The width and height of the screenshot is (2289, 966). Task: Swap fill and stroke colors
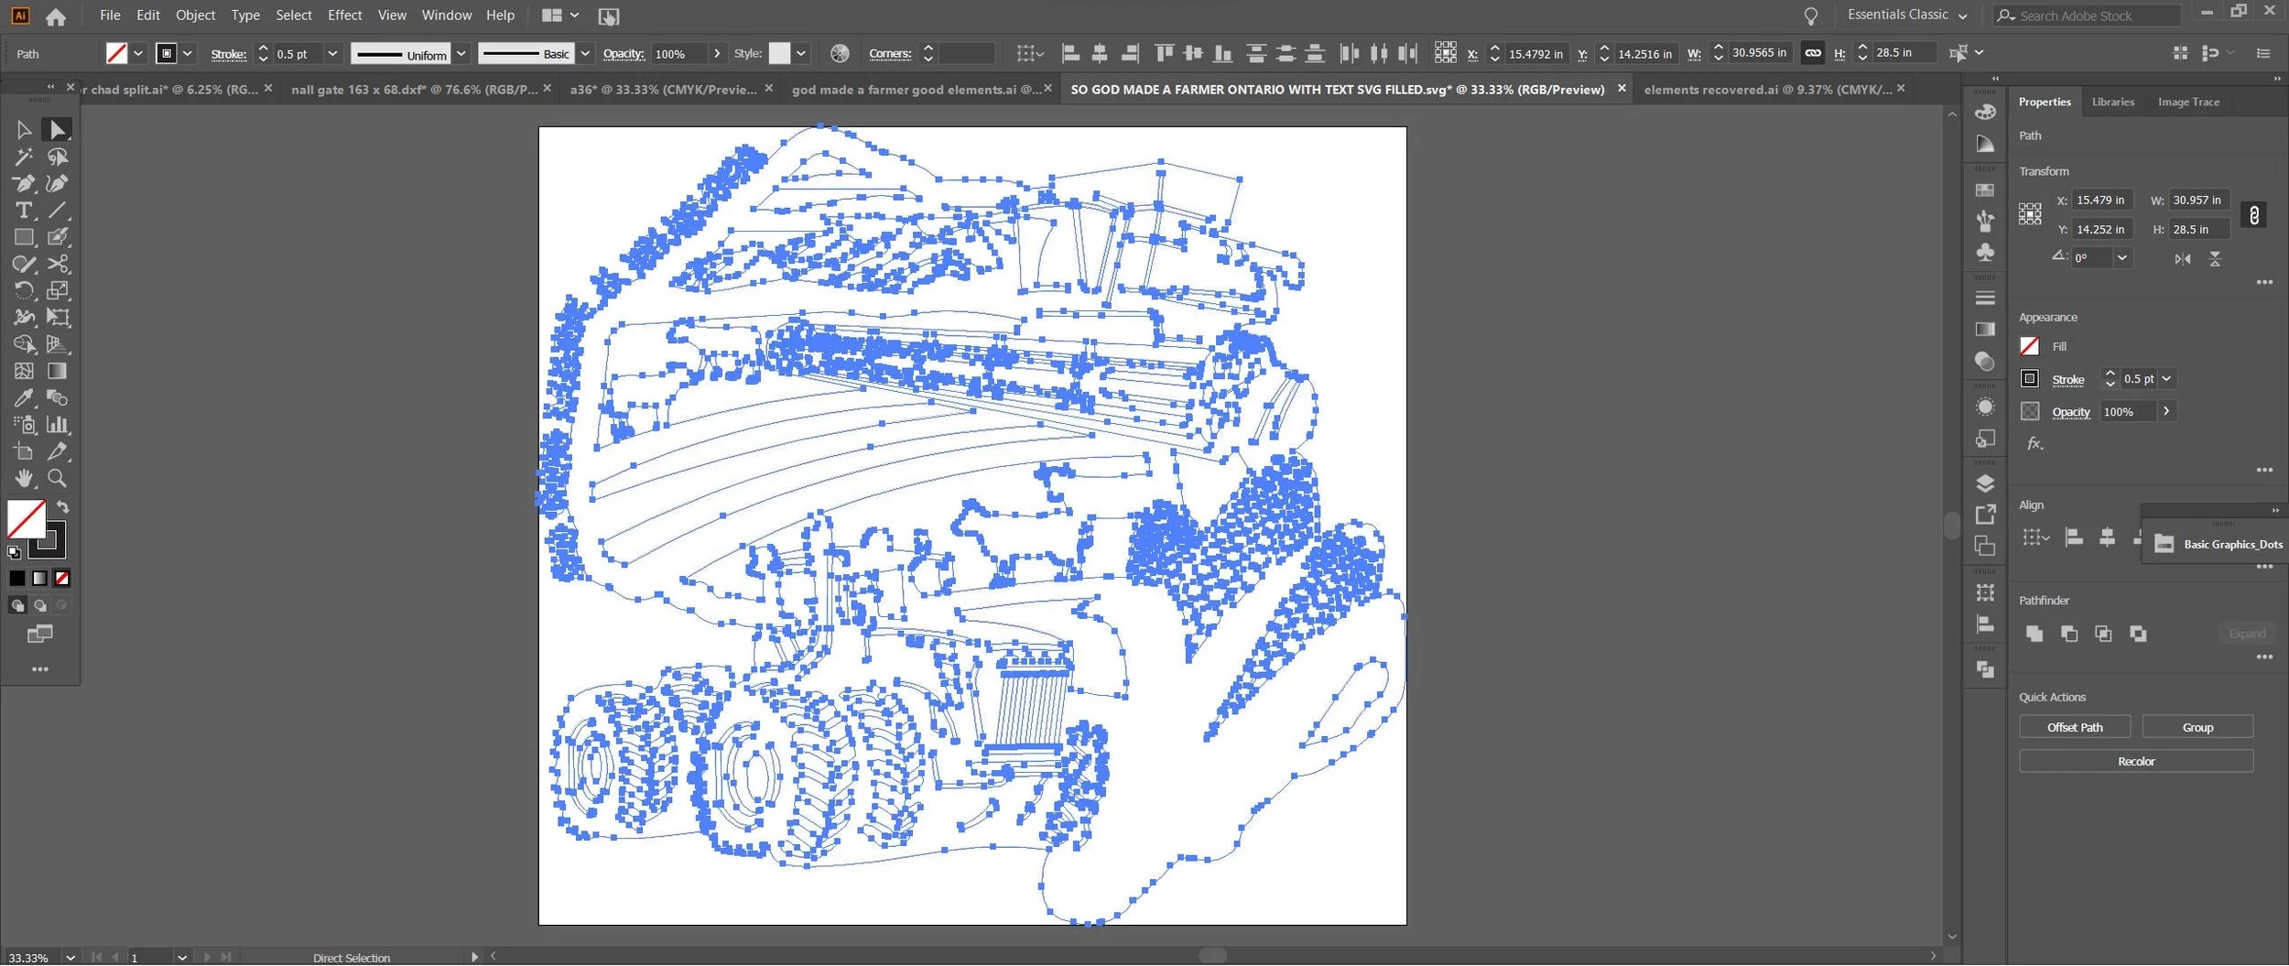[63, 506]
